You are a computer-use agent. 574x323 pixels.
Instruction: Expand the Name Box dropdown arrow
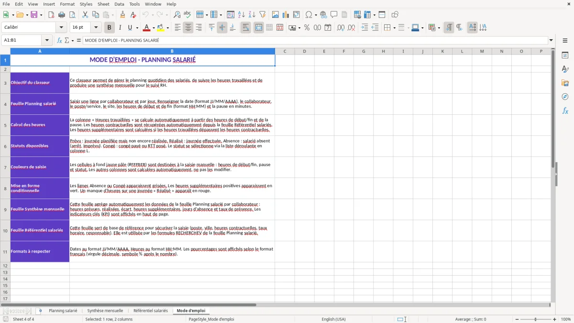click(x=47, y=40)
